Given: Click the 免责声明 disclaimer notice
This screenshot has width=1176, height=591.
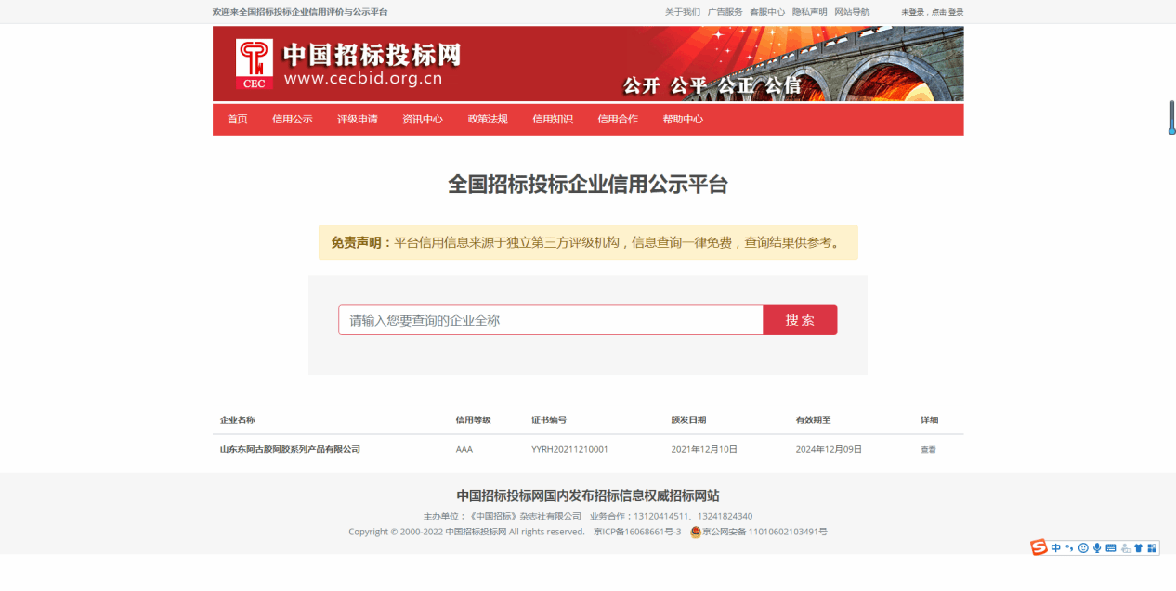Looking at the screenshot, I should (588, 243).
